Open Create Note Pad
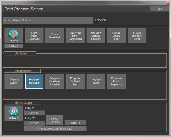The height and width of the screenshot is (137, 171). 55,36
